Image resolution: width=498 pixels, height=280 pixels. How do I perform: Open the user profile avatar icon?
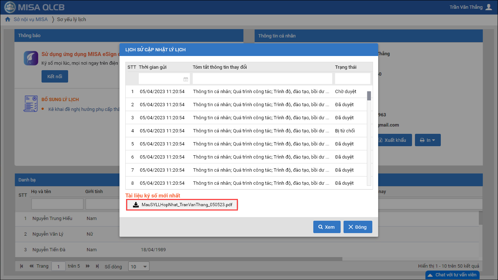tap(489, 7)
